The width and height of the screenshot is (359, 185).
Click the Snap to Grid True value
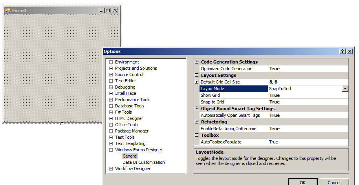click(308, 102)
